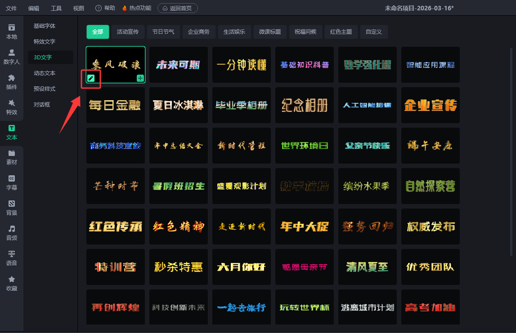The image size is (516, 333).
Task: Select the 数字人 sidebar icon
Action: pyautogui.click(x=12, y=57)
